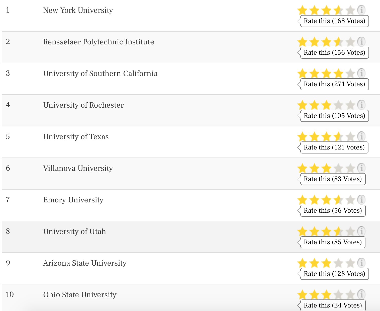Viewport: 380px width, 311px height.
Task: Click info icon for New York University rating
Action: coord(361,10)
